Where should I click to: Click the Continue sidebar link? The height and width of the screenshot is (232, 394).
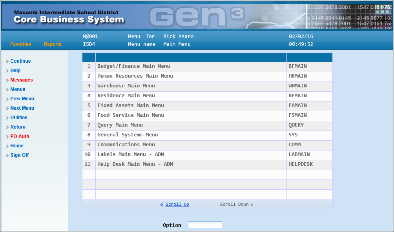point(21,61)
